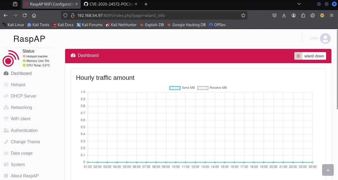Open the Dashboard sidebar icon
This screenshot has height=180, width=338.
coord(6,73)
